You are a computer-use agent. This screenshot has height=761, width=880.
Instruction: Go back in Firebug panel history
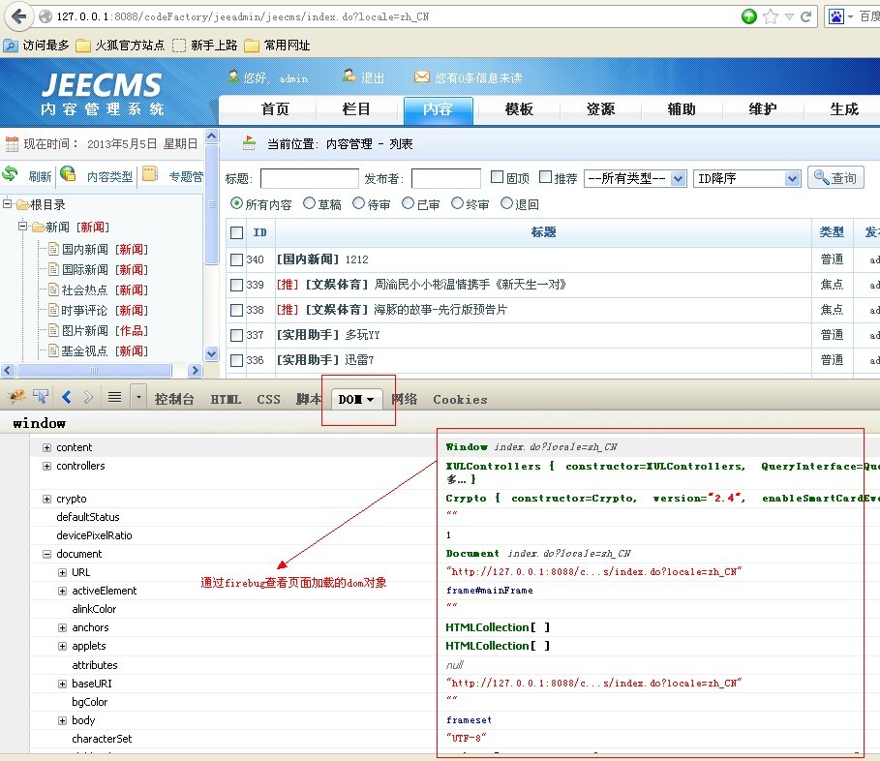click(67, 397)
